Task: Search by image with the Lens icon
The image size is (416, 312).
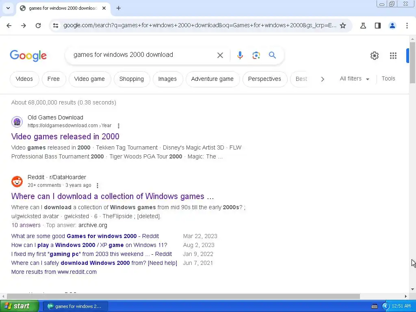Action: pyautogui.click(x=256, y=55)
